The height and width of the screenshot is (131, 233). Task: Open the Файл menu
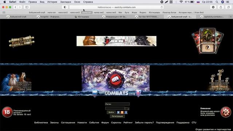tap(22, 2)
